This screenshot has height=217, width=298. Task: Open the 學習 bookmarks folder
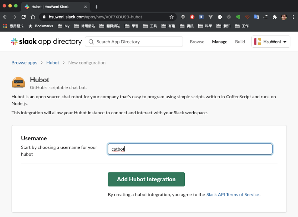(131, 26)
